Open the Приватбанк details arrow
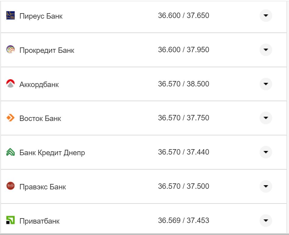Viewport: 289px width, 235px height. click(266, 221)
